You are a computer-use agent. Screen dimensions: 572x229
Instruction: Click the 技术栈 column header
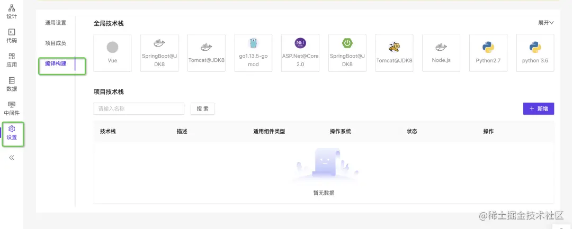click(108, 132)
